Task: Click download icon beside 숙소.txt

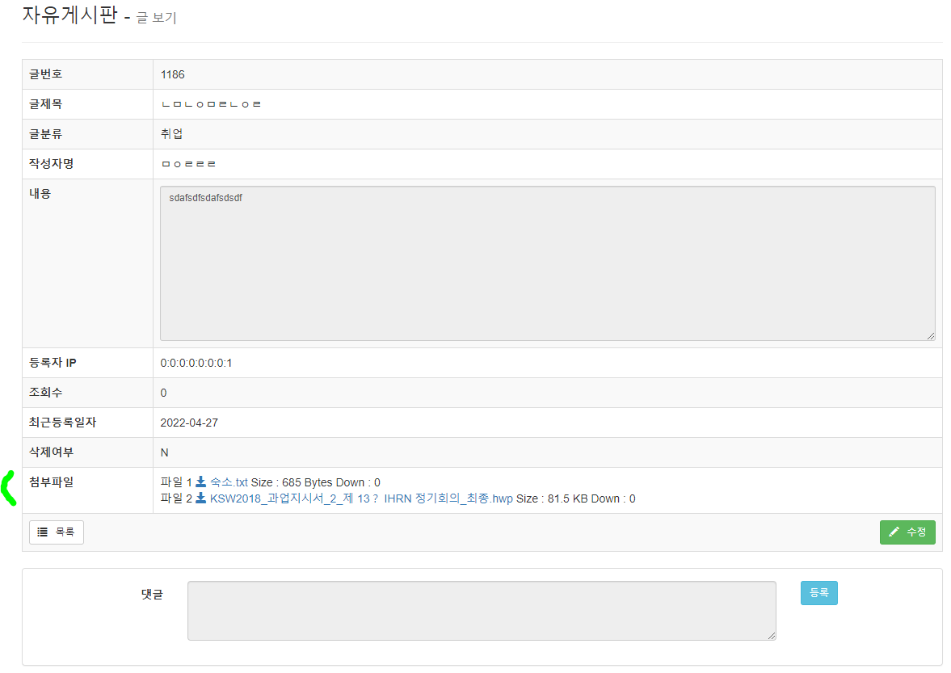Action: (200, 482)
